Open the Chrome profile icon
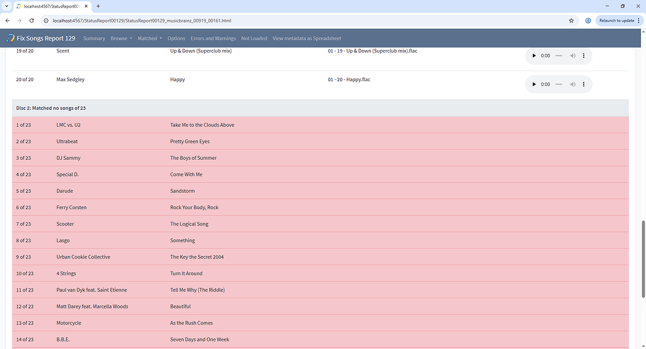The image size is (646, 349). (x=588, y=21)
